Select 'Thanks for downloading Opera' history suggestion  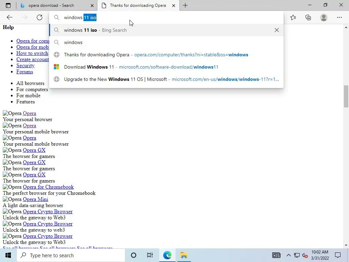[166, 55]
